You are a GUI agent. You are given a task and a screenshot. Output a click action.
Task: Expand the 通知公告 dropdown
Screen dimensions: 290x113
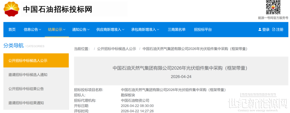(x=81, y=29)
